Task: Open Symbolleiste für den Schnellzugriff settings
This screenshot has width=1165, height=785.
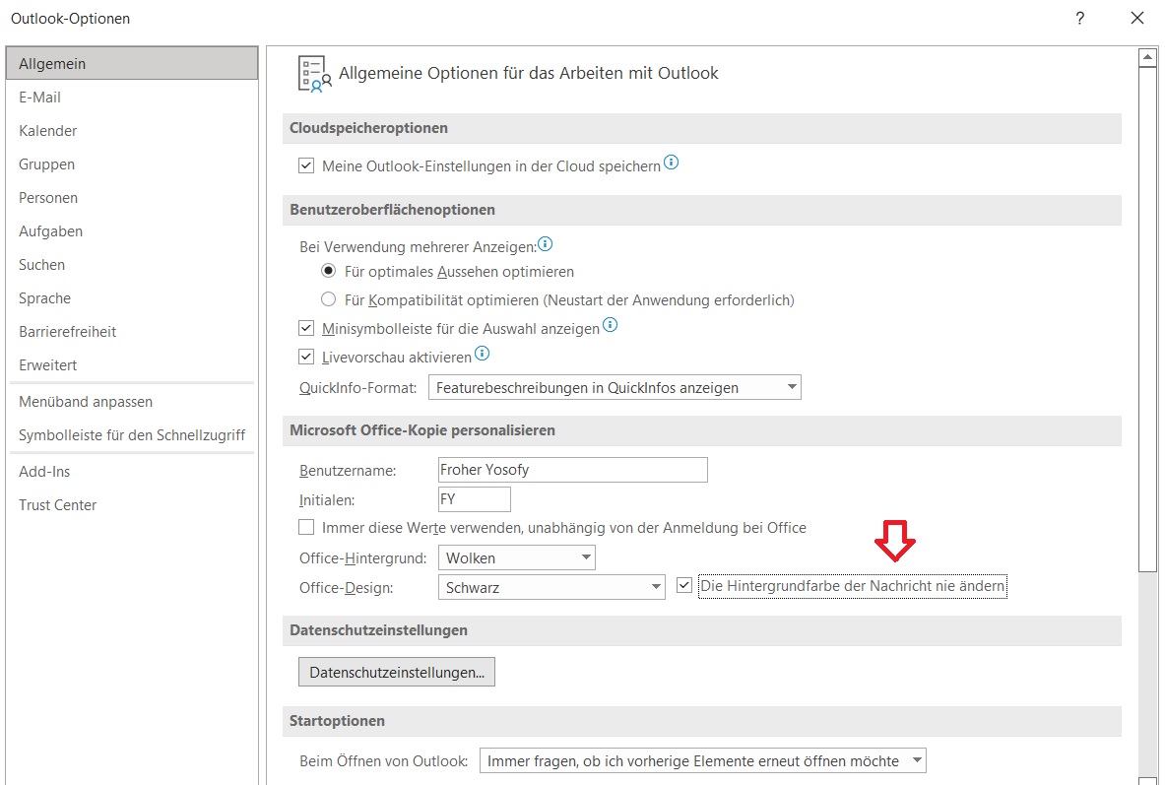Action: click(132, 434)
